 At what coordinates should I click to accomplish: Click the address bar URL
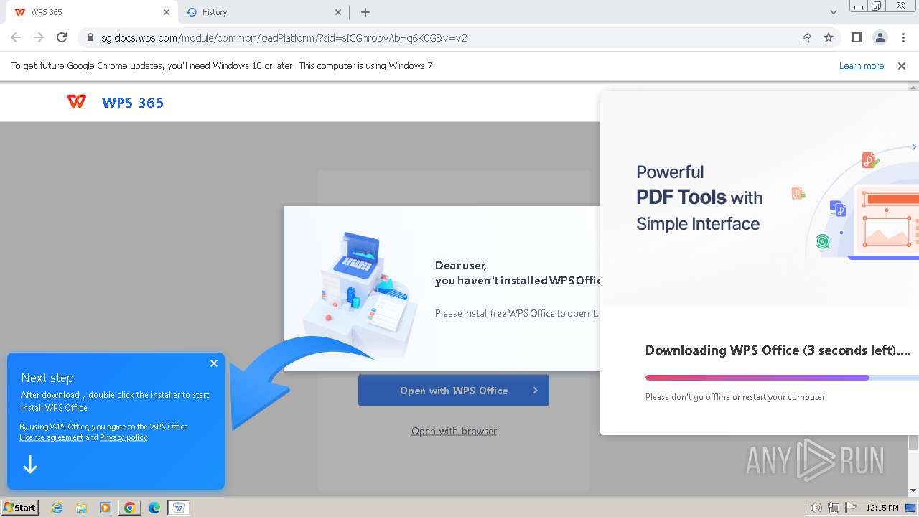(284, 38)
